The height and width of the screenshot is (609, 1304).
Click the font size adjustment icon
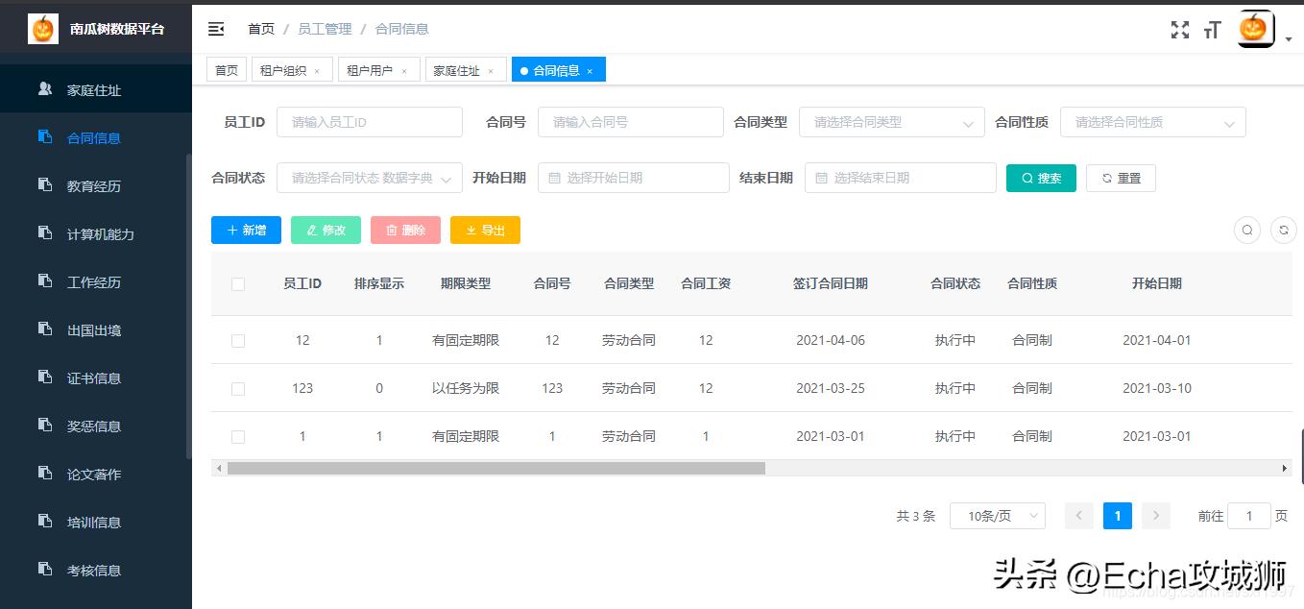[x=1212, y=30]
